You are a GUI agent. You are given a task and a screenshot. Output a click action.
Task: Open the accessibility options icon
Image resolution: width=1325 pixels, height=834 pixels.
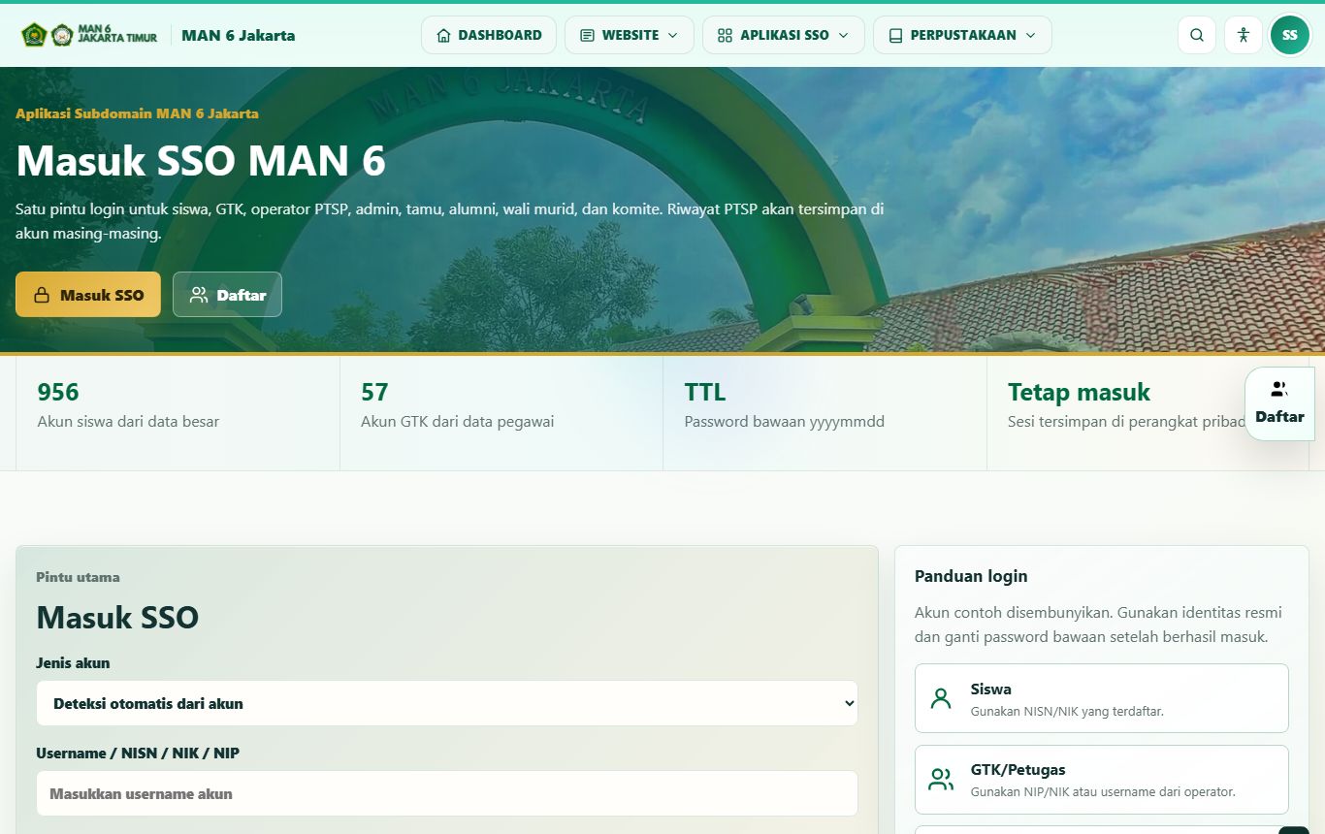pos(1244,35)
